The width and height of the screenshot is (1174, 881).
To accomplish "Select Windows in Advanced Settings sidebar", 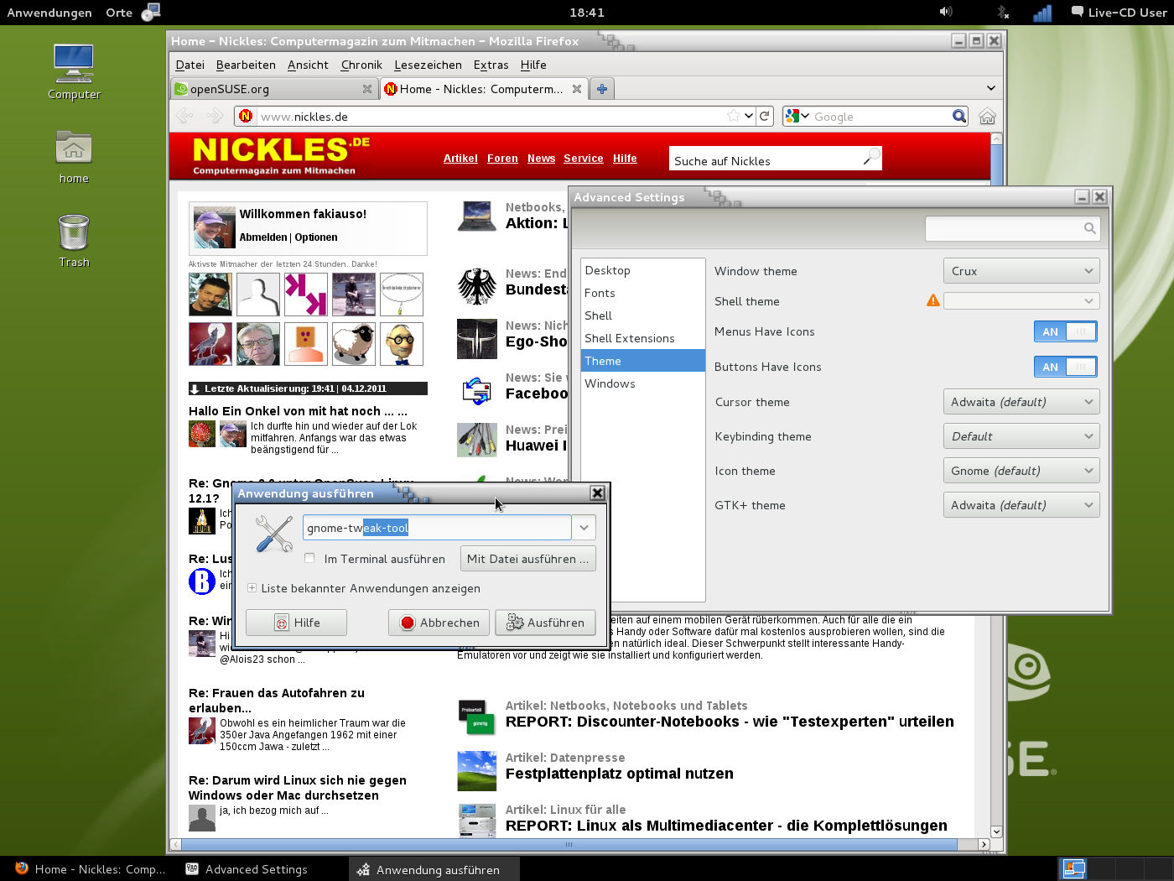I will pyautogui.click(x=643, y=383).
